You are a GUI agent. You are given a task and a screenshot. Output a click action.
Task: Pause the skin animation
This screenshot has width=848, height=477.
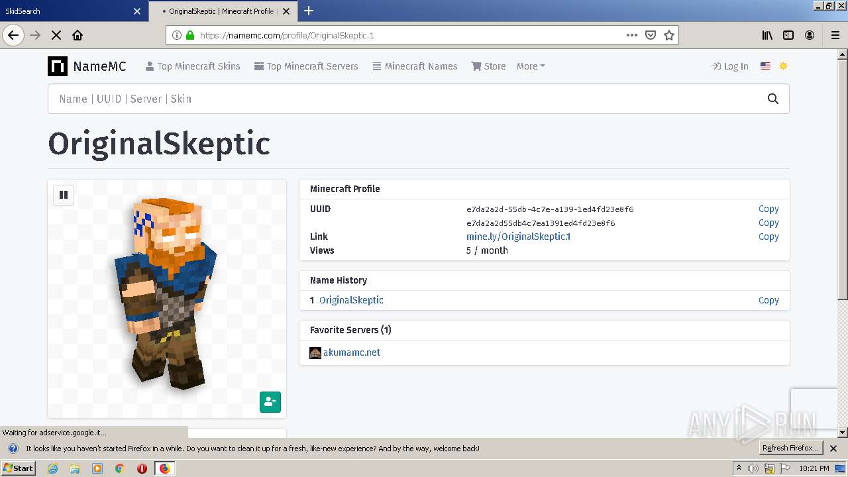[64, 195]
